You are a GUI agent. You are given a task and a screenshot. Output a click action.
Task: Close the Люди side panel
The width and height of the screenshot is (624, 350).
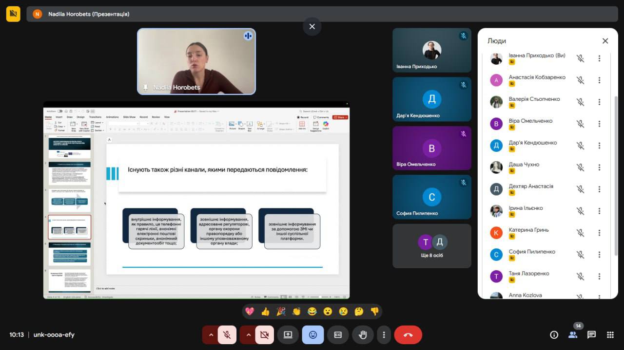coord(605,41)
